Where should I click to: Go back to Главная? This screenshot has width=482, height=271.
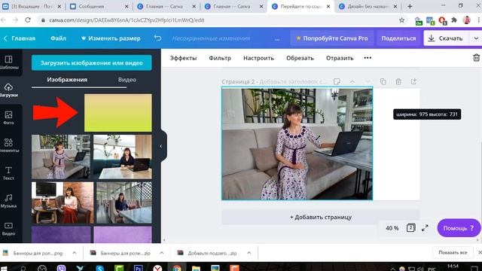pos(20,38)
